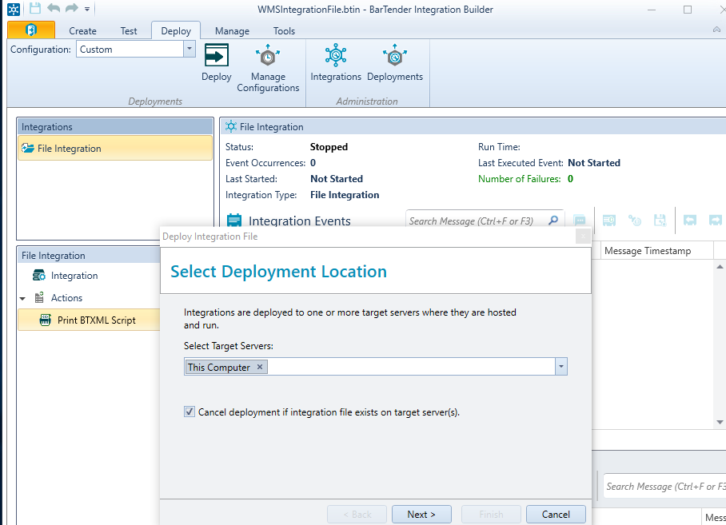Screen dimensions: 726x525
Task: Click the events toolbar disk icon with gear
Action: click(x=660, y=221)
